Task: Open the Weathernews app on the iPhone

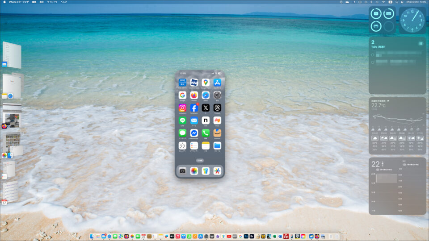Action: (x=194, y=83)
